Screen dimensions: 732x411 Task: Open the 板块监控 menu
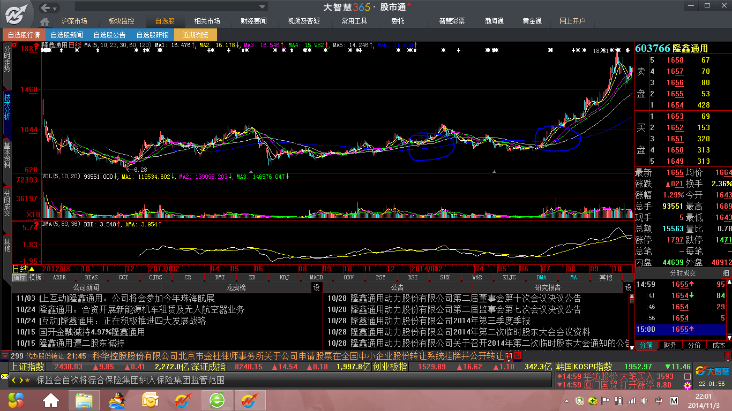coord(121,21)
